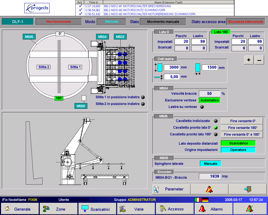
Task: Click the Scaricatrici unloader icon
Action: [x=85, y=209]
